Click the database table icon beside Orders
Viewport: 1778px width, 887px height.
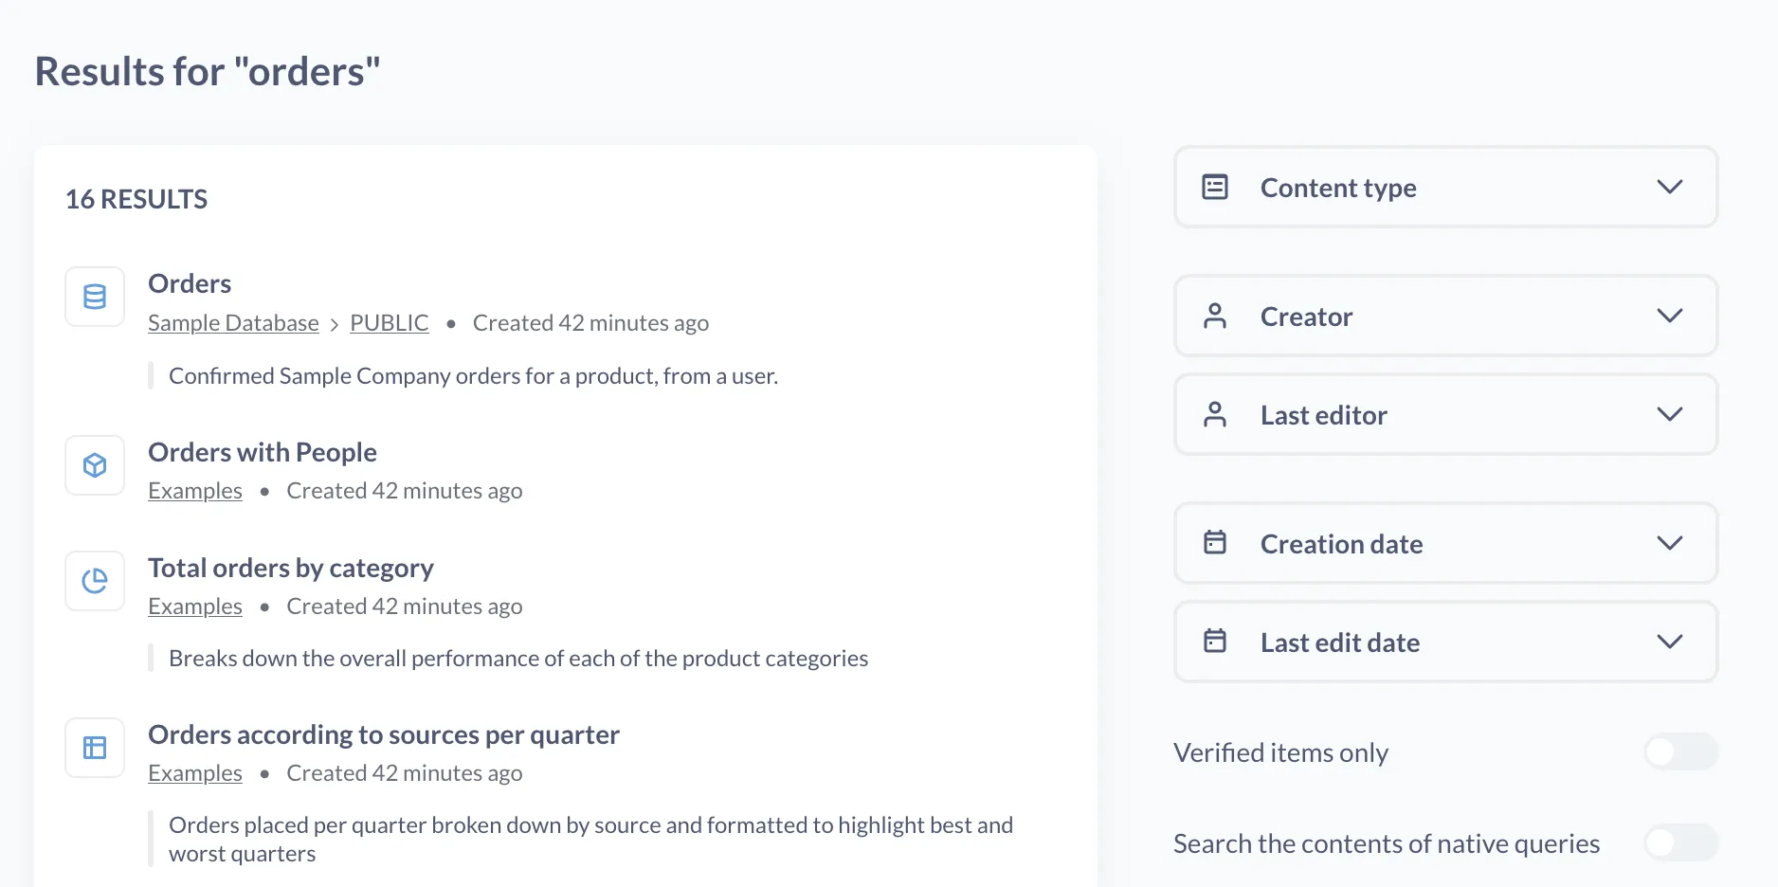coord(95,297)
